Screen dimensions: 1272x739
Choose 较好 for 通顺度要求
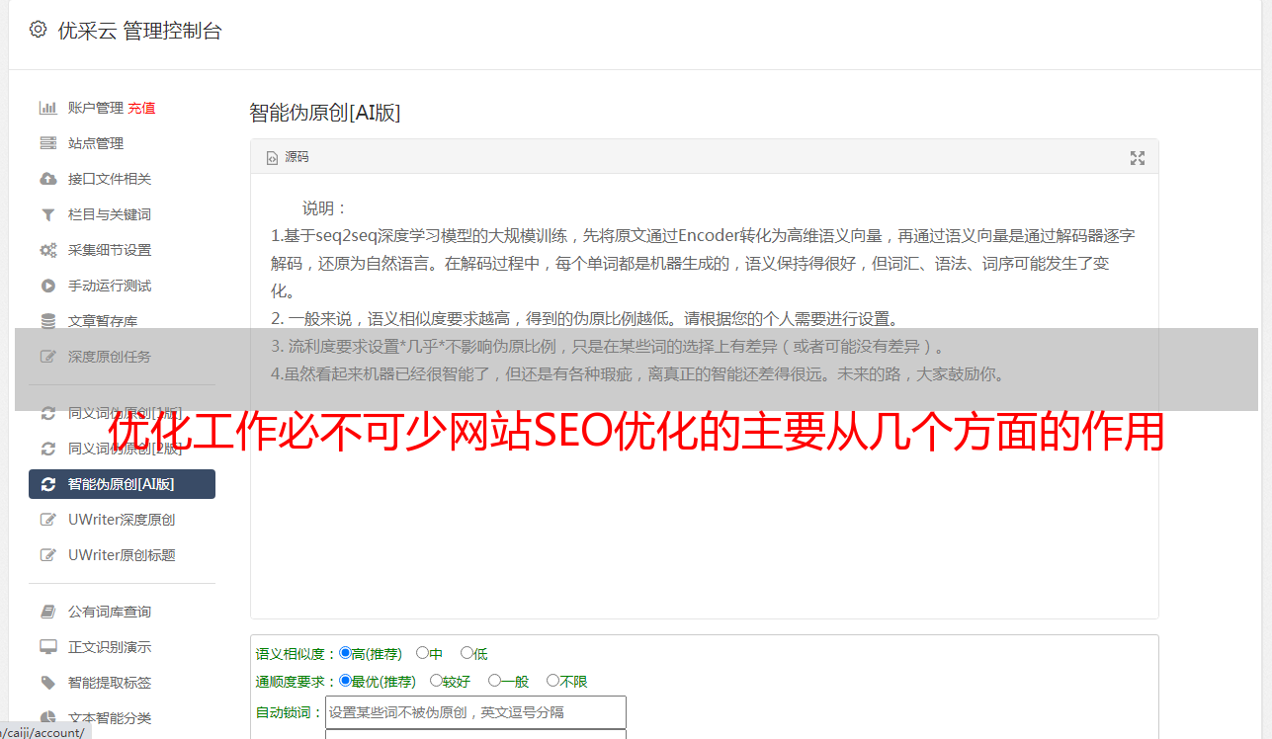coord(436,681)
